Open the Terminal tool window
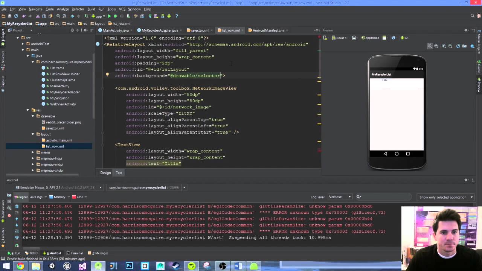The width and height of the screenshot is (482, 271). 75,253
